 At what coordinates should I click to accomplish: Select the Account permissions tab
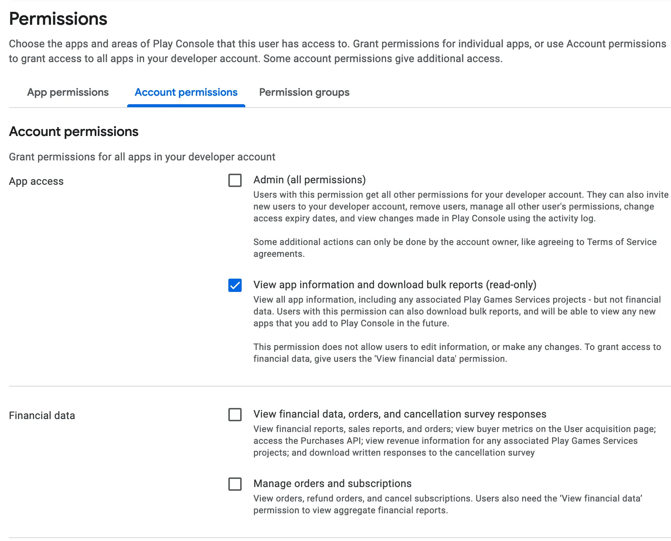(x=186, y=92)
